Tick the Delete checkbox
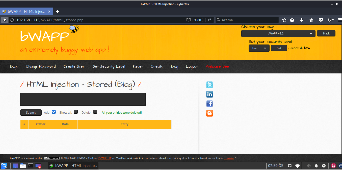 pyautogui.click(x=95, y=112)
